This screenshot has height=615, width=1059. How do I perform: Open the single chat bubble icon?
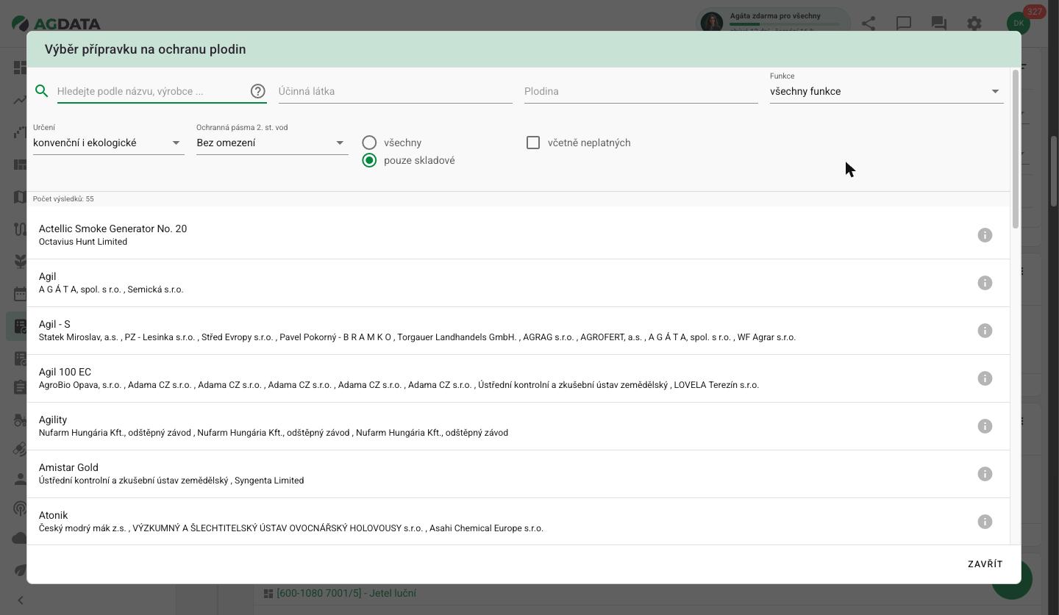click(904, 24)
